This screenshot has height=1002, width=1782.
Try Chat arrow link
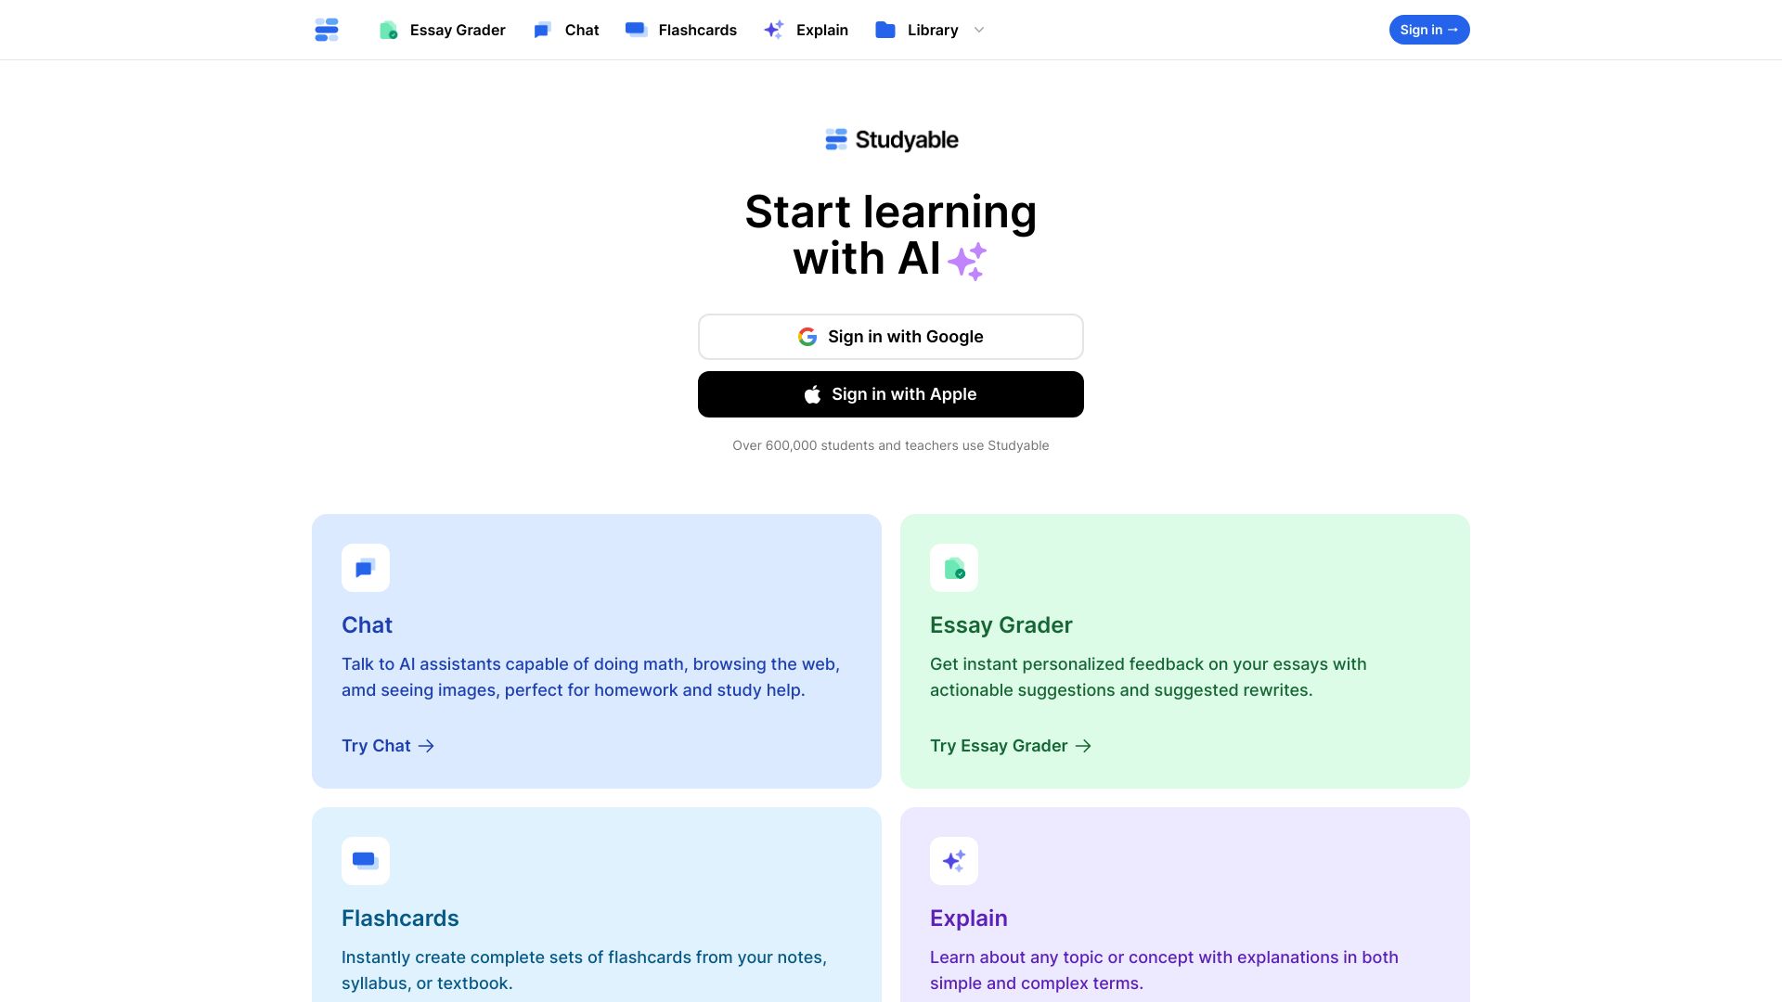[x=388, y=745]
